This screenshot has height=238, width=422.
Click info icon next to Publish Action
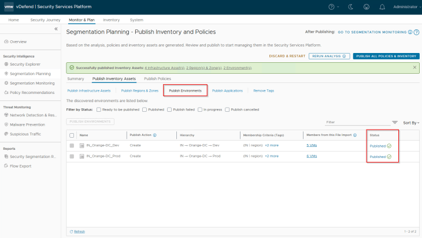(155, 135)
